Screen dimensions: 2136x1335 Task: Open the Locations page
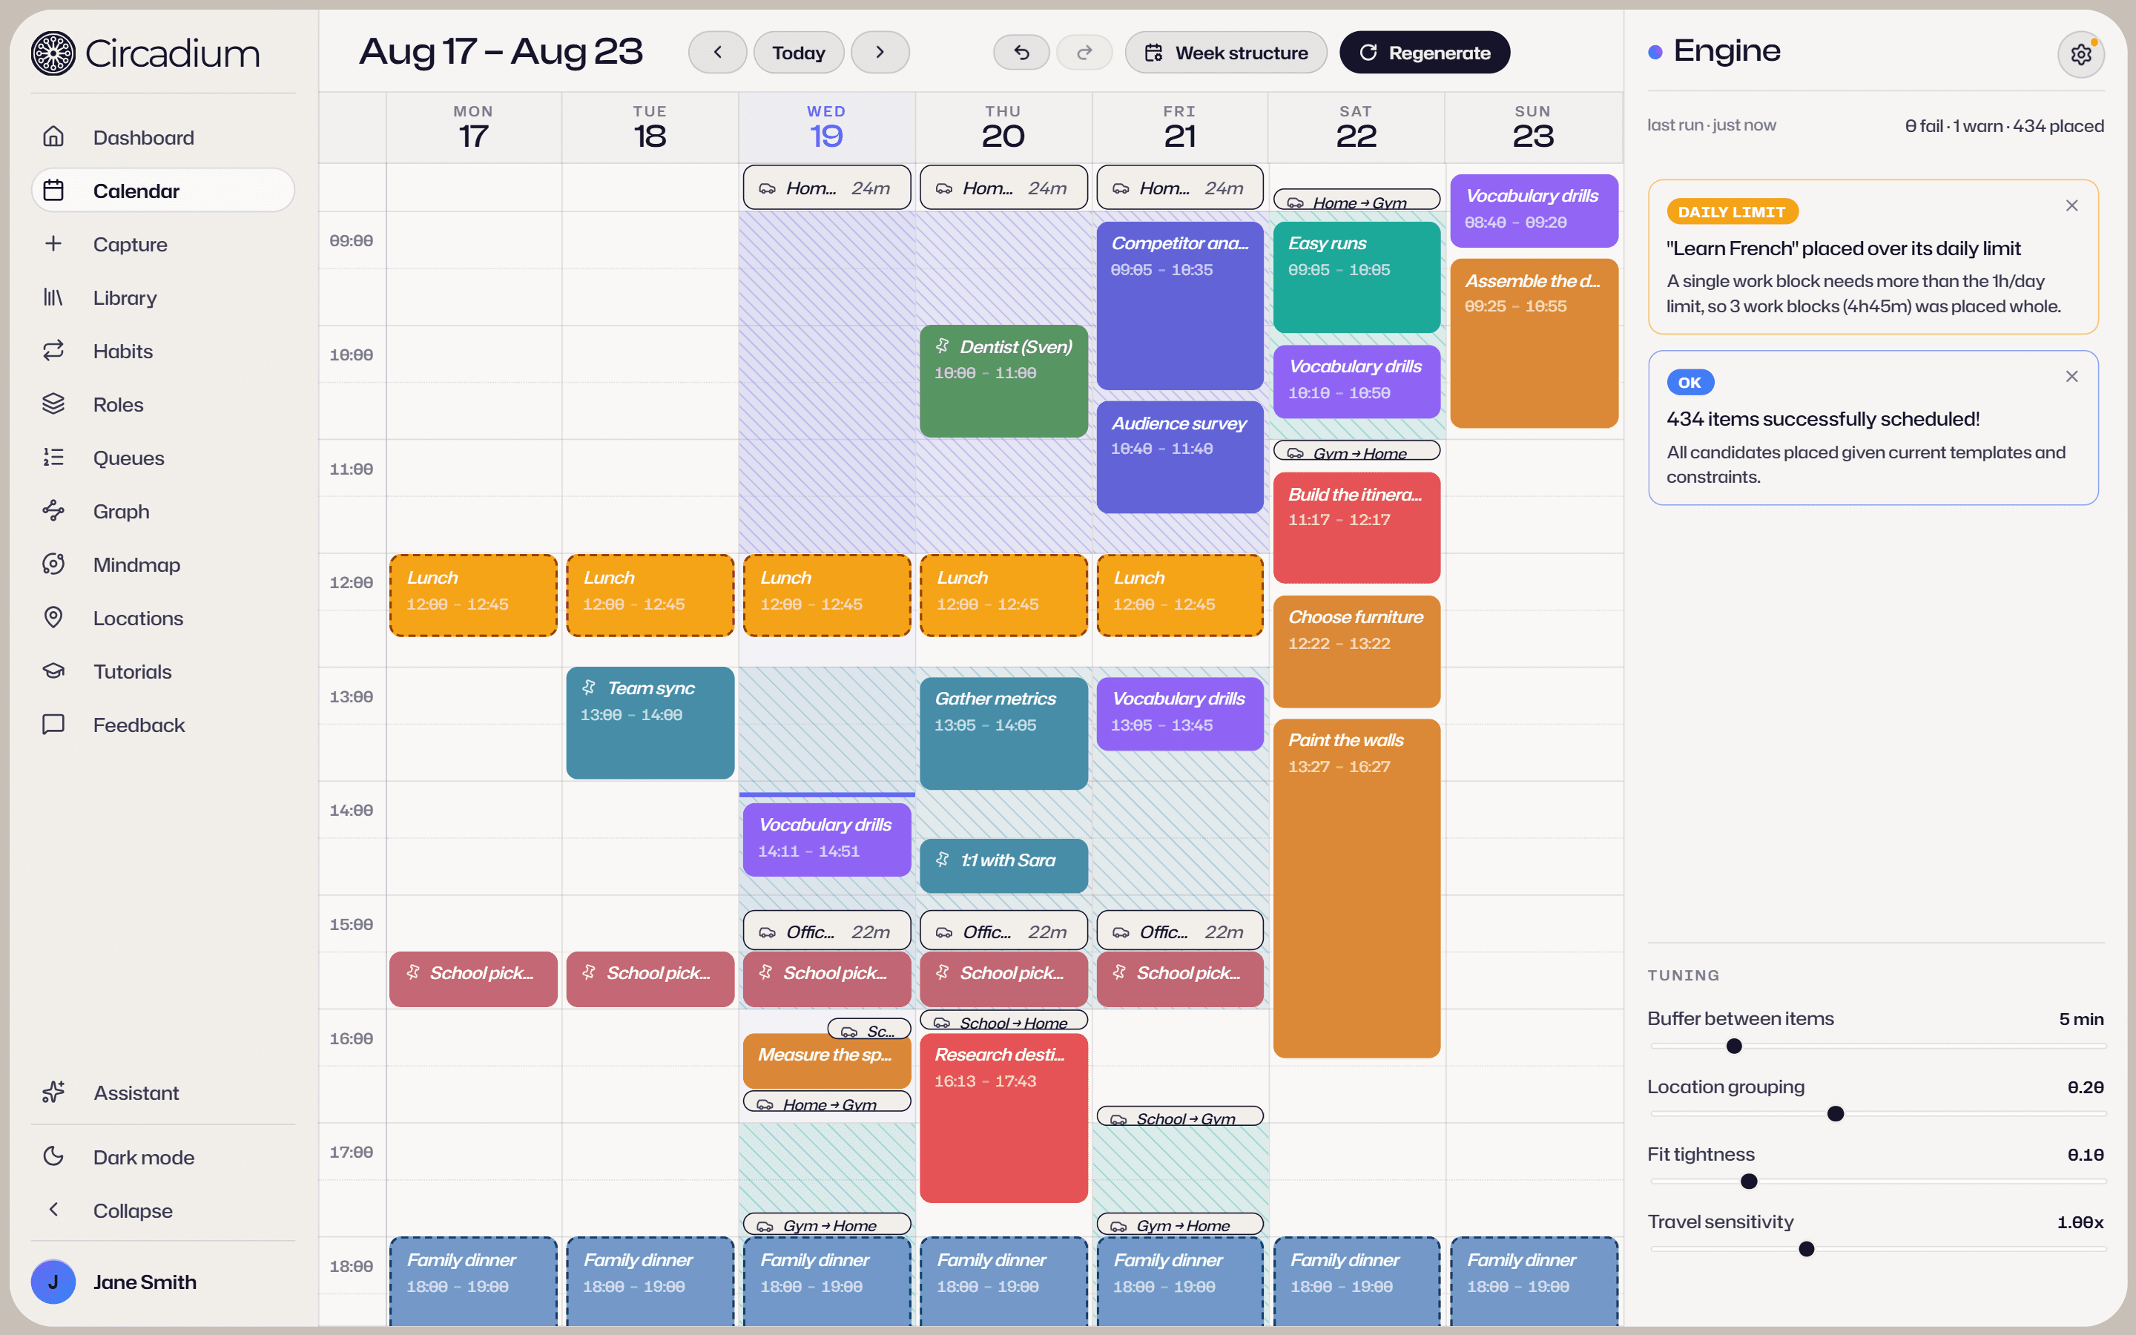tap(163, 618)
